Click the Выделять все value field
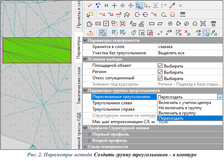 coord(190,53)
